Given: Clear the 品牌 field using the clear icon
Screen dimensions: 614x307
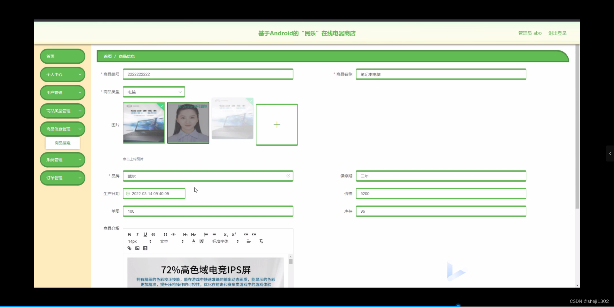Looking at the screenshot, I should 288,176.
